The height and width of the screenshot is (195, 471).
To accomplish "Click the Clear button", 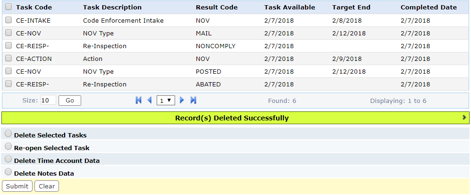I will (47, 186).
